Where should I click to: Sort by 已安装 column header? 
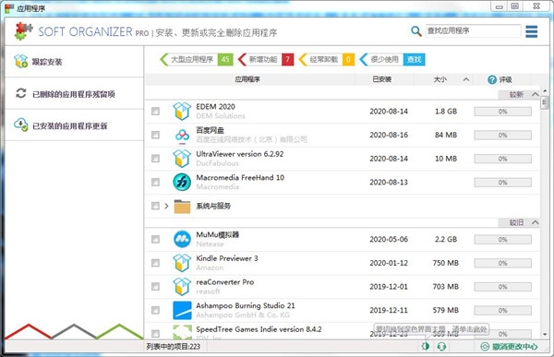click(382, 79)
